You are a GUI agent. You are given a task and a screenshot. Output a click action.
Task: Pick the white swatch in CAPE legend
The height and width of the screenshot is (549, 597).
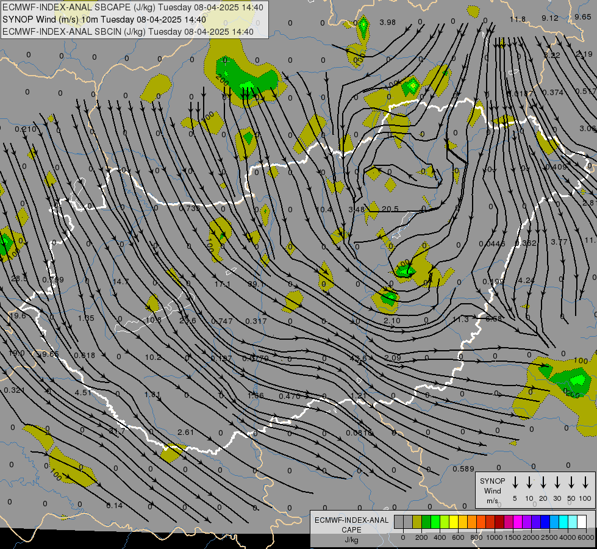(x=581, y=522)
